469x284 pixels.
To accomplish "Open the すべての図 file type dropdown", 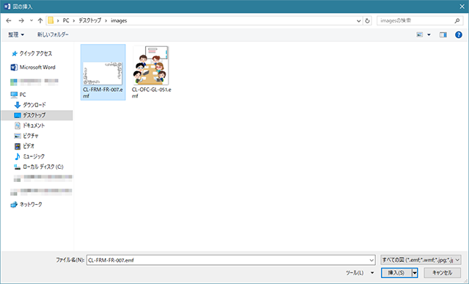I will (x=421, y=260).
